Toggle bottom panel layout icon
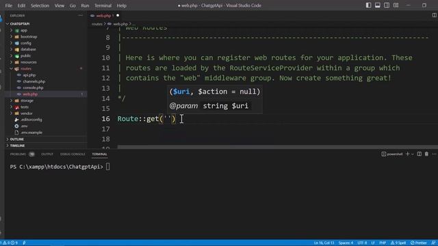438x246 pixels. (x=377, y=5)
